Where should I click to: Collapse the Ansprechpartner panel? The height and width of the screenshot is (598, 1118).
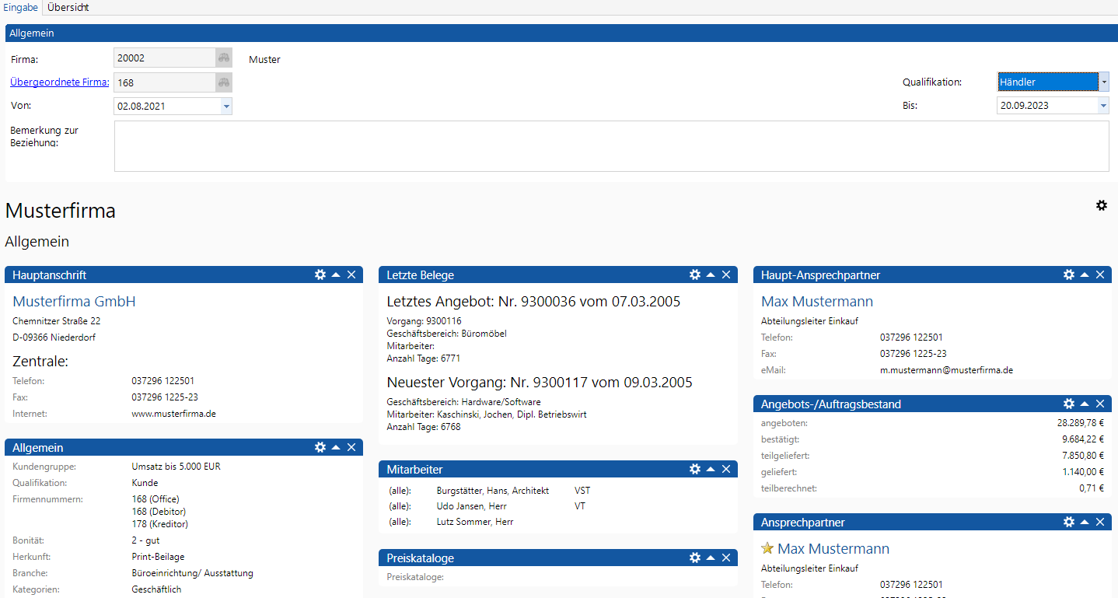(1085, 522)
